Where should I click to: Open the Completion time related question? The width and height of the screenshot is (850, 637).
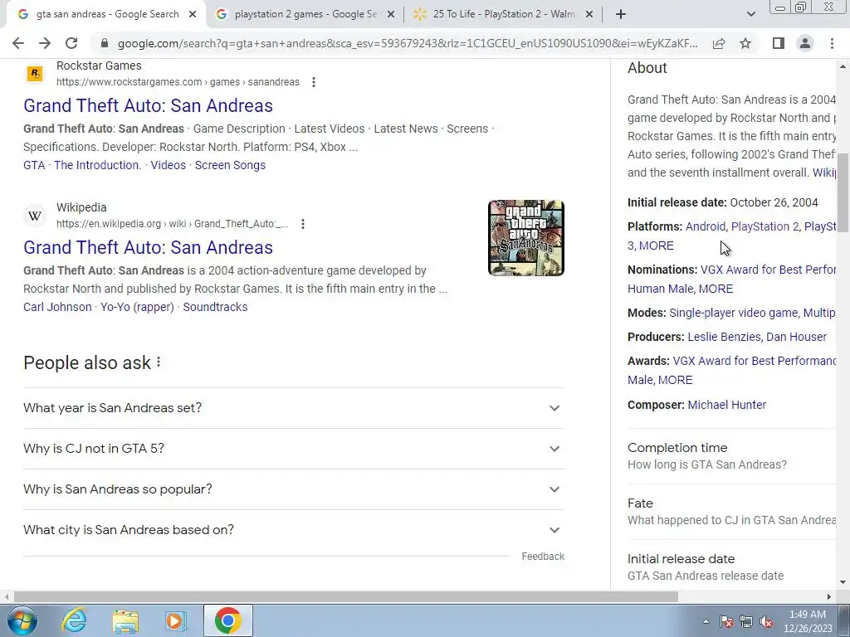click(732, 456)
